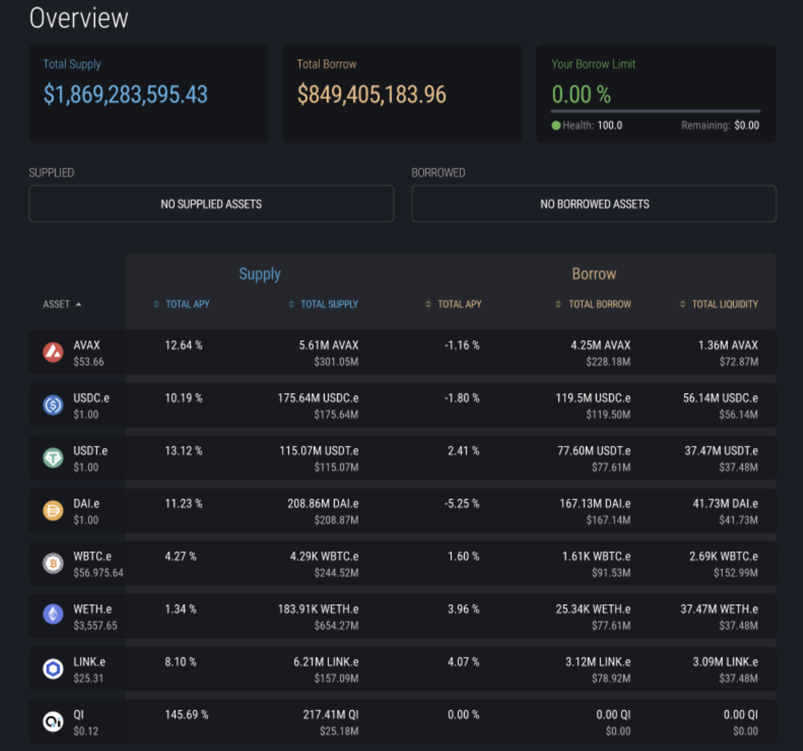Collapse ascending sort via Asset column arrow
803x751 pixels.
click(x=79, y=304)
